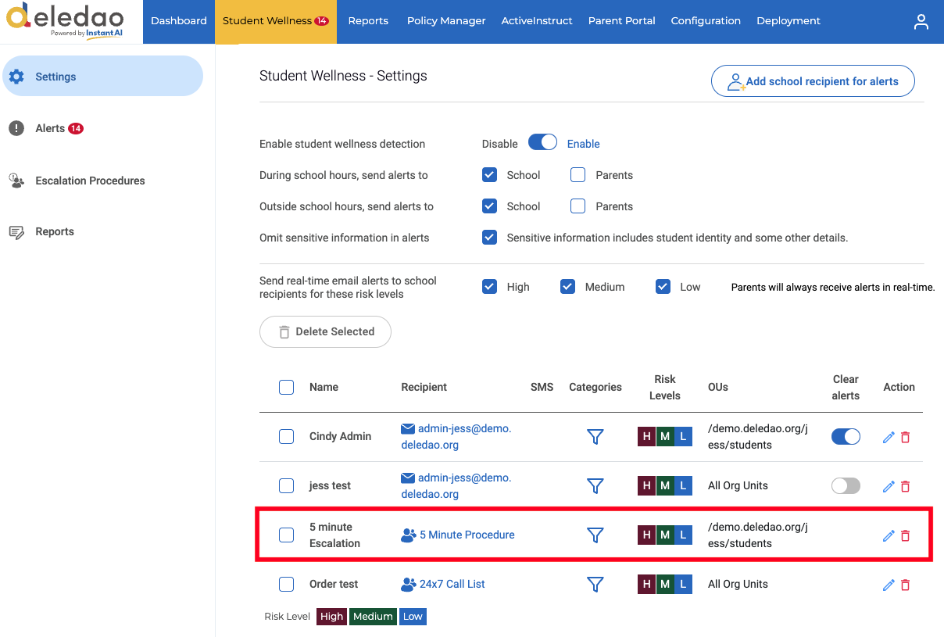Uncheck the Medium risk level email alert
The height and width of the screenshot is (637, 944).
(568, 287)
